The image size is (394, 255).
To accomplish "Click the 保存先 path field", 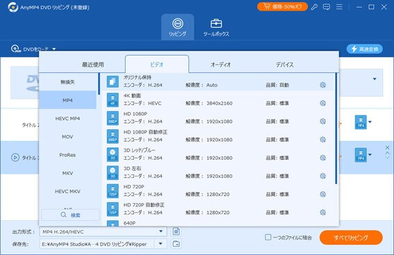I will [97, 244].
